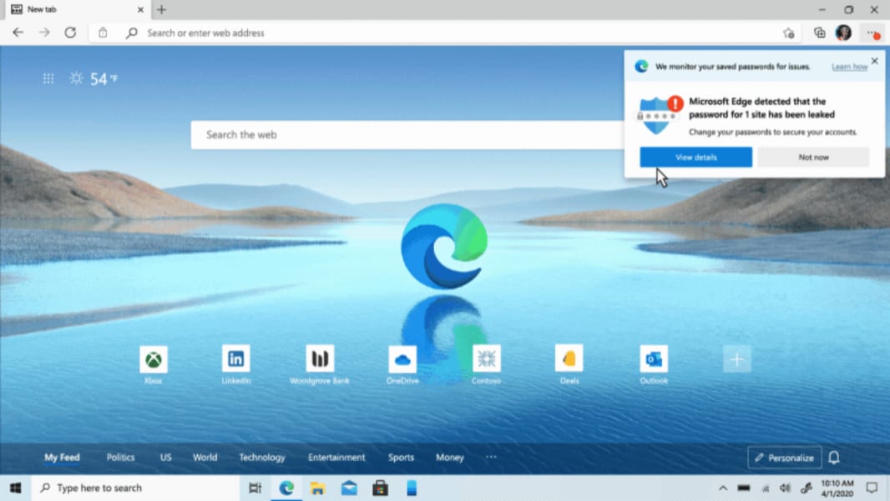Show hidden system tray icons

tap(722, 488)
